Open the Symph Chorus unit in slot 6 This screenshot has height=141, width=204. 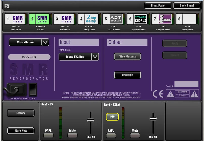[x=140, y=19]
